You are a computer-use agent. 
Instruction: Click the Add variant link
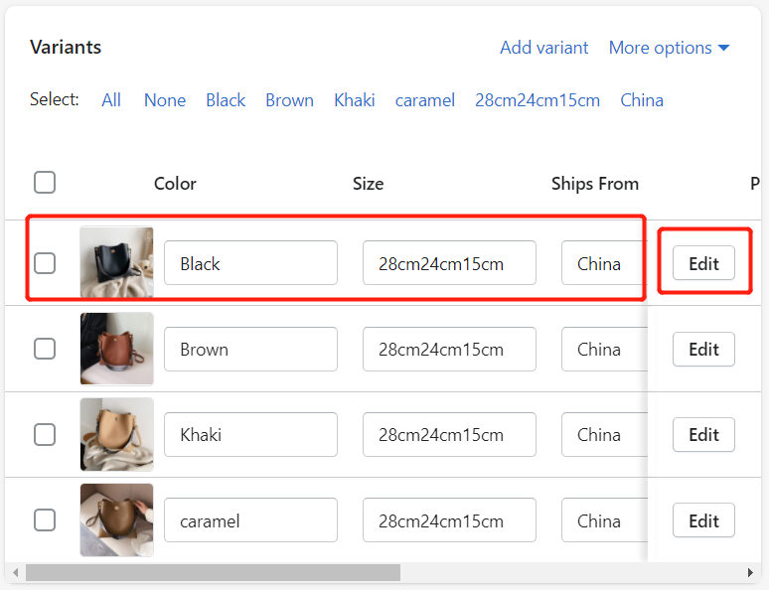coord(543,48)
